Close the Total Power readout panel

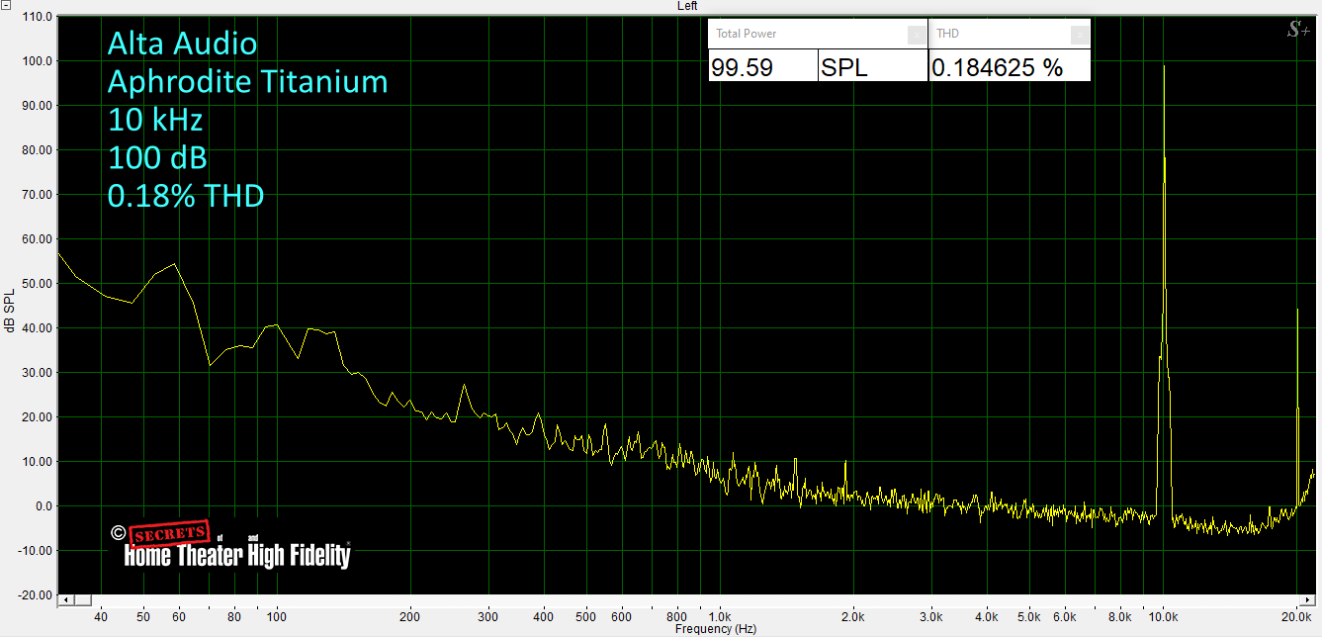pos(917,35)
